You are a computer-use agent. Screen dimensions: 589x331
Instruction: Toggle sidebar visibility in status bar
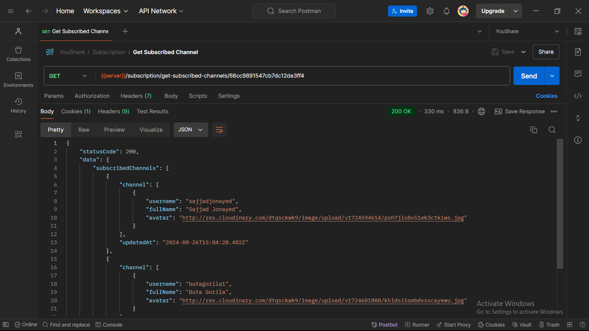click(6, 325)
